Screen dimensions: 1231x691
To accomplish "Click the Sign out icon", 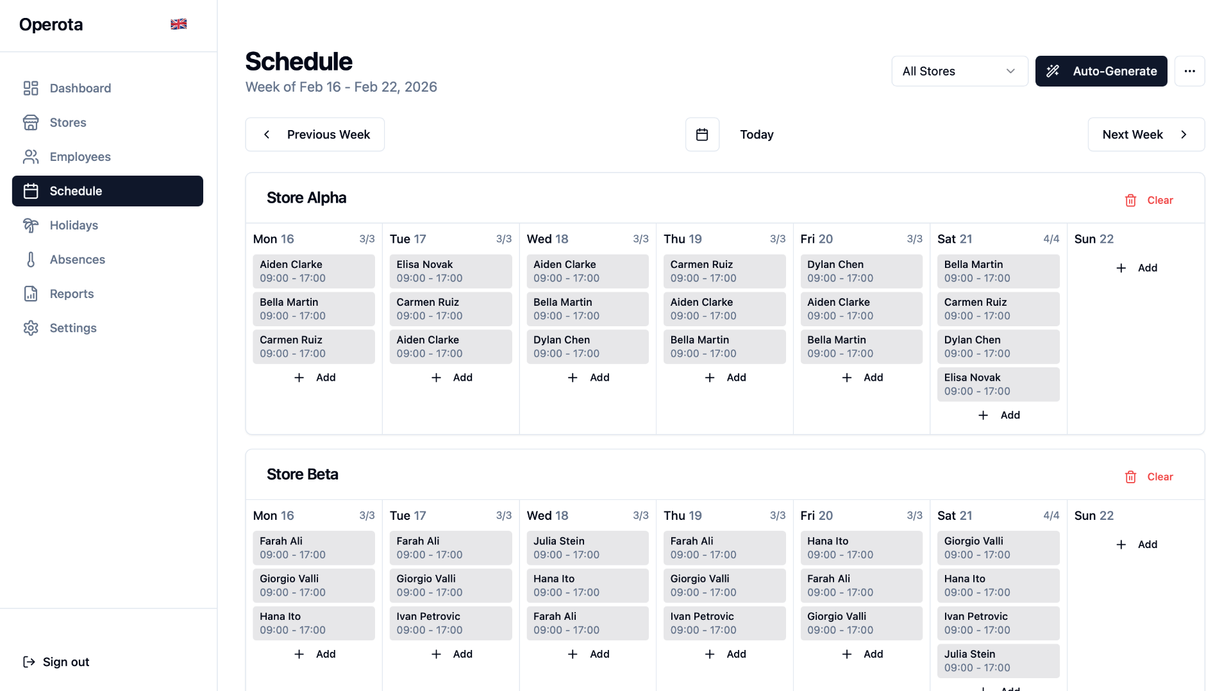I will click(29, 662).
